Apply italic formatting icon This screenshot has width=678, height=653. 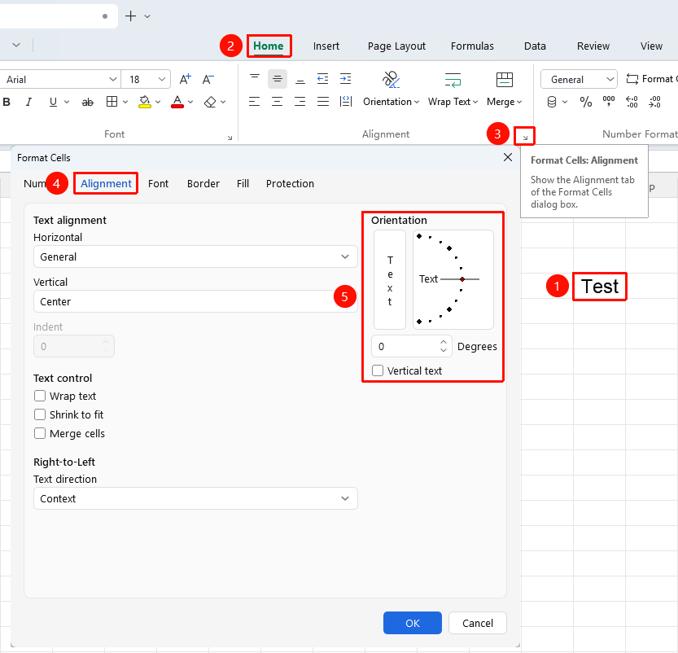pos(28,102)
